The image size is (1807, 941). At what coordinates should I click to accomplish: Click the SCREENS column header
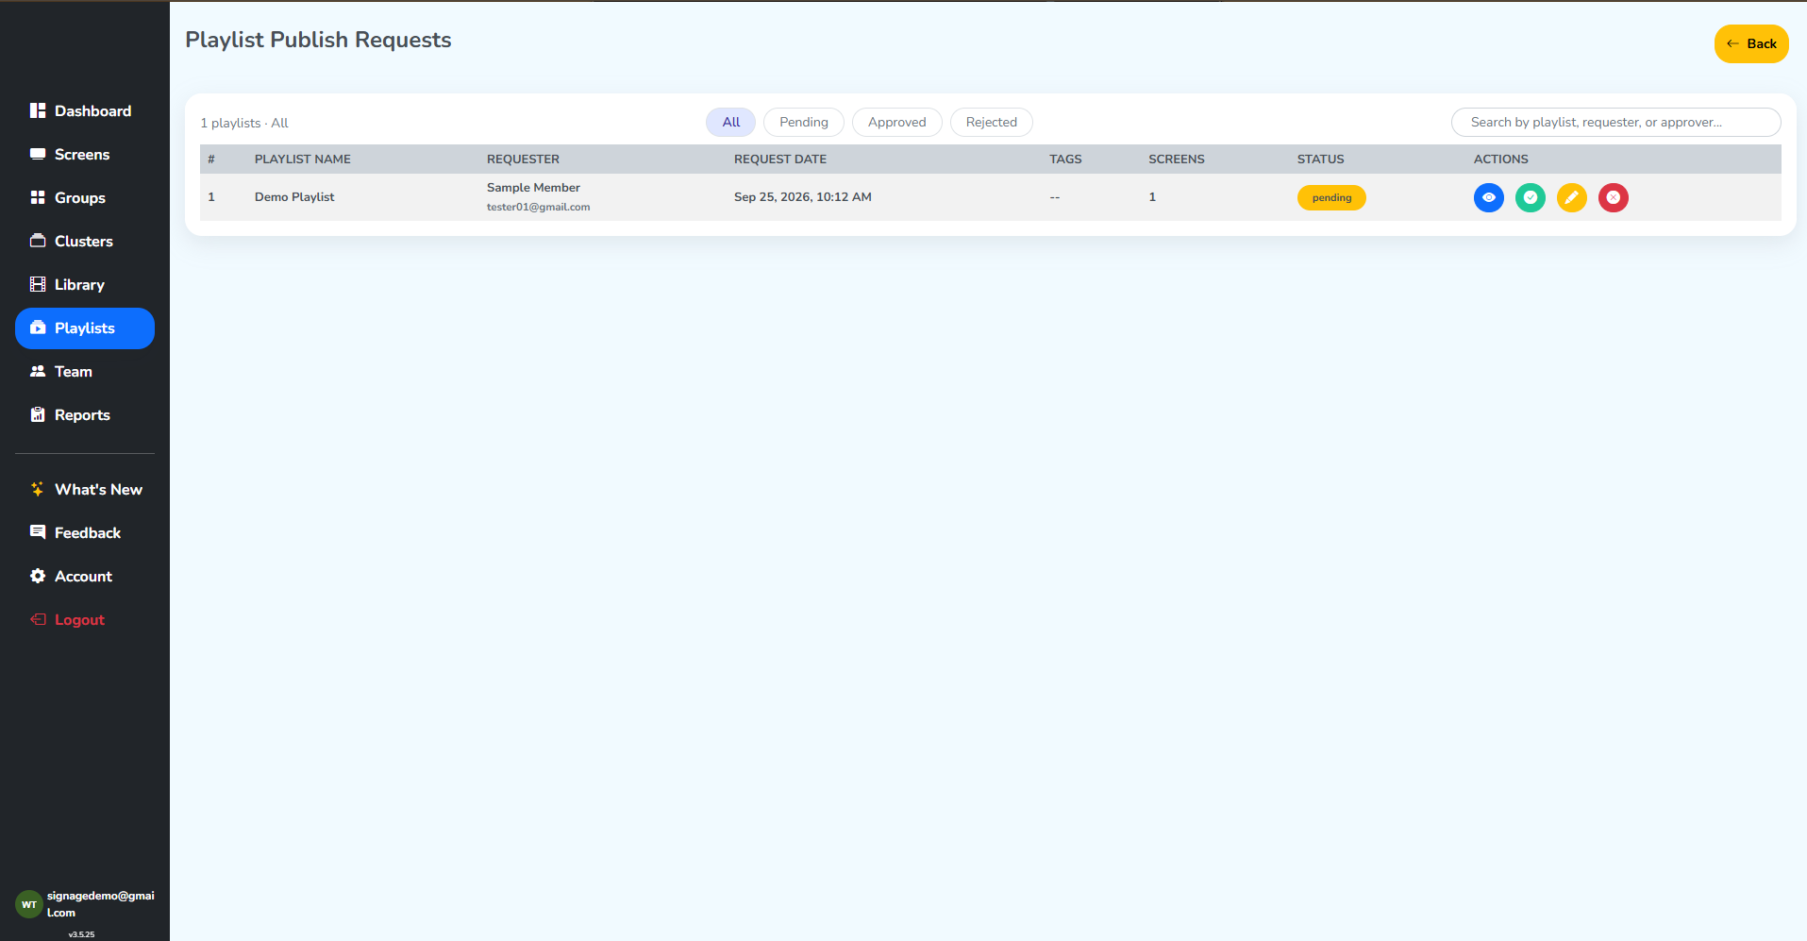coord(1176,159)
